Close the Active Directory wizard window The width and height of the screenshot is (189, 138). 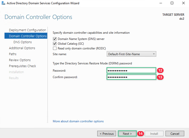tap(183, 3)
